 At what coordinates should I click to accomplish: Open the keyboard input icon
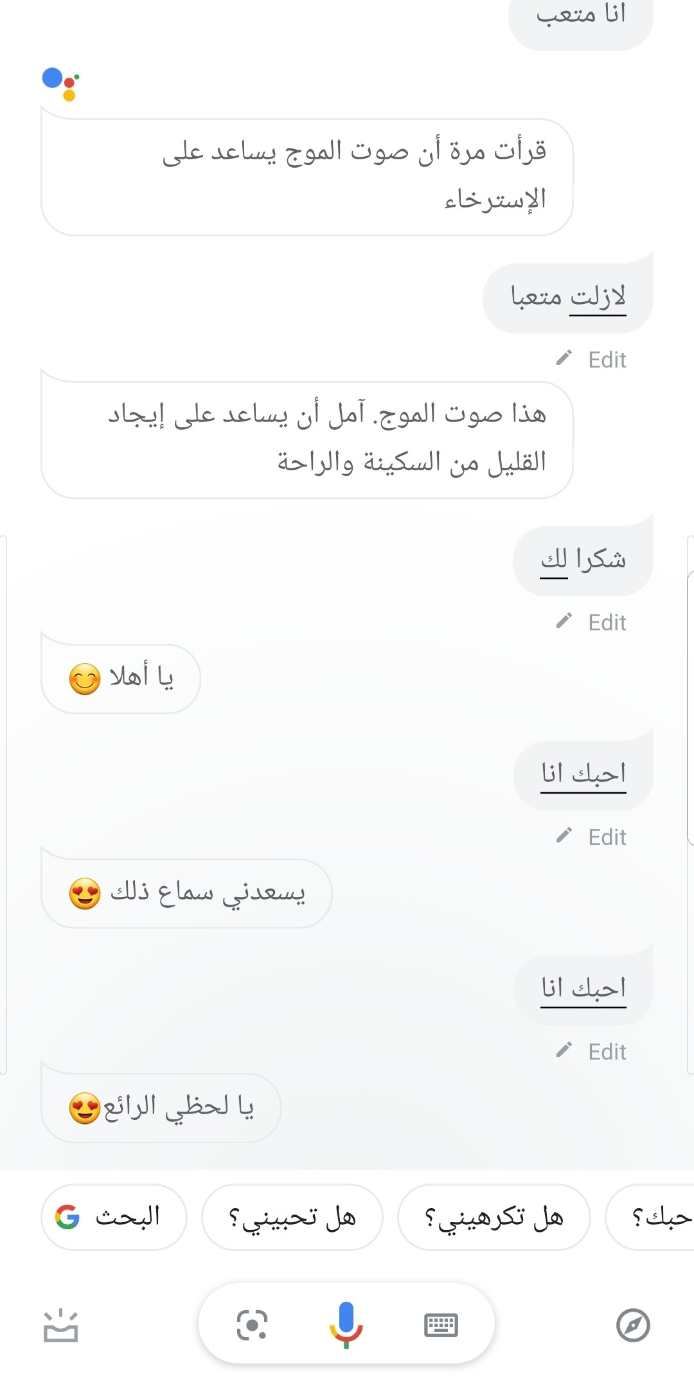point(441,1324)
